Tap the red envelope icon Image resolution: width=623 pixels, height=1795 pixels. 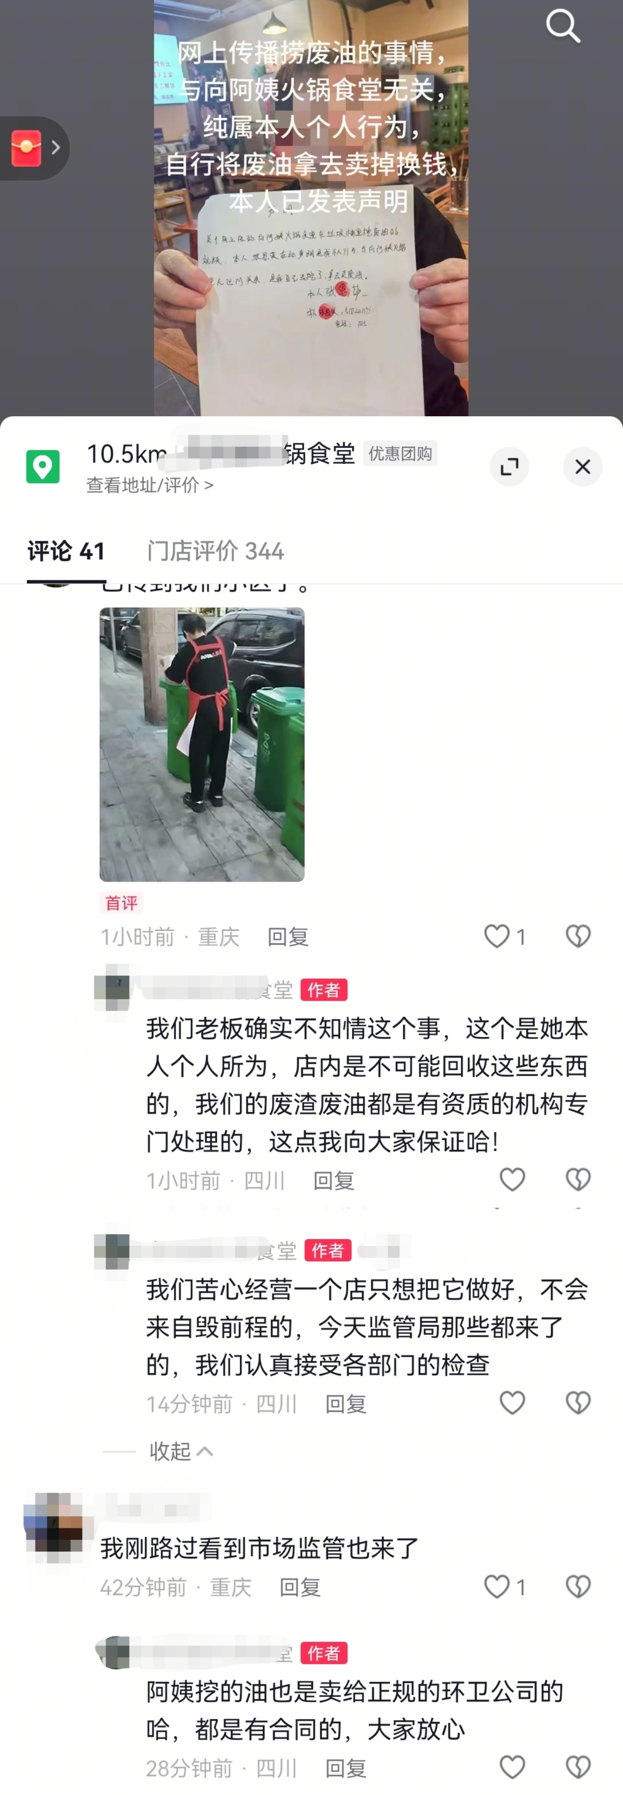tap(26, 148)
